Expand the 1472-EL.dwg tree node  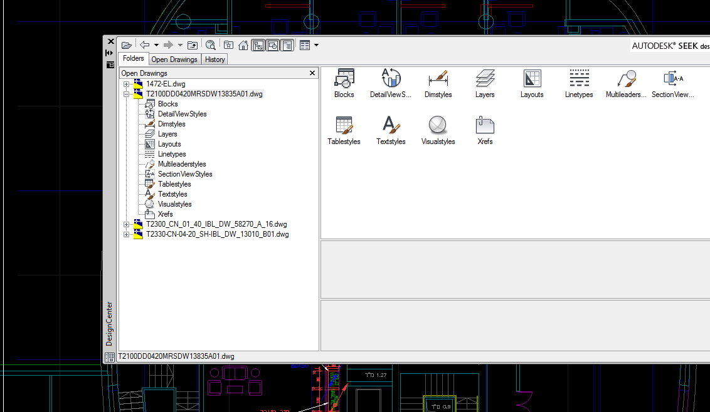pyautogui.click(x=127, y=84)
